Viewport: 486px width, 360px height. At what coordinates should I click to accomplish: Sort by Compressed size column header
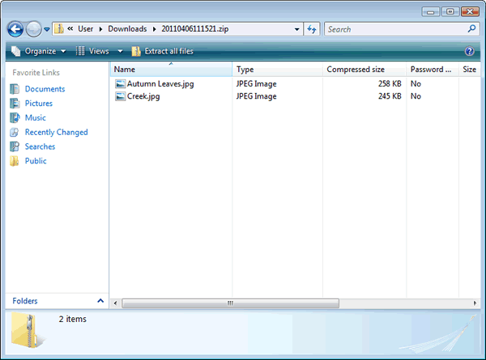pos(364,70)
